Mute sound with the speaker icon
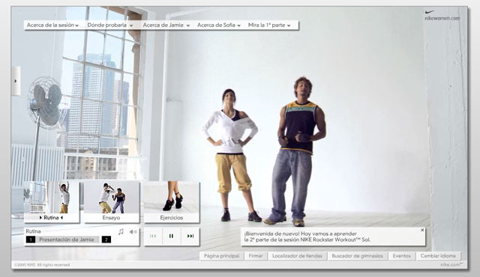 (x=133, y=232)
